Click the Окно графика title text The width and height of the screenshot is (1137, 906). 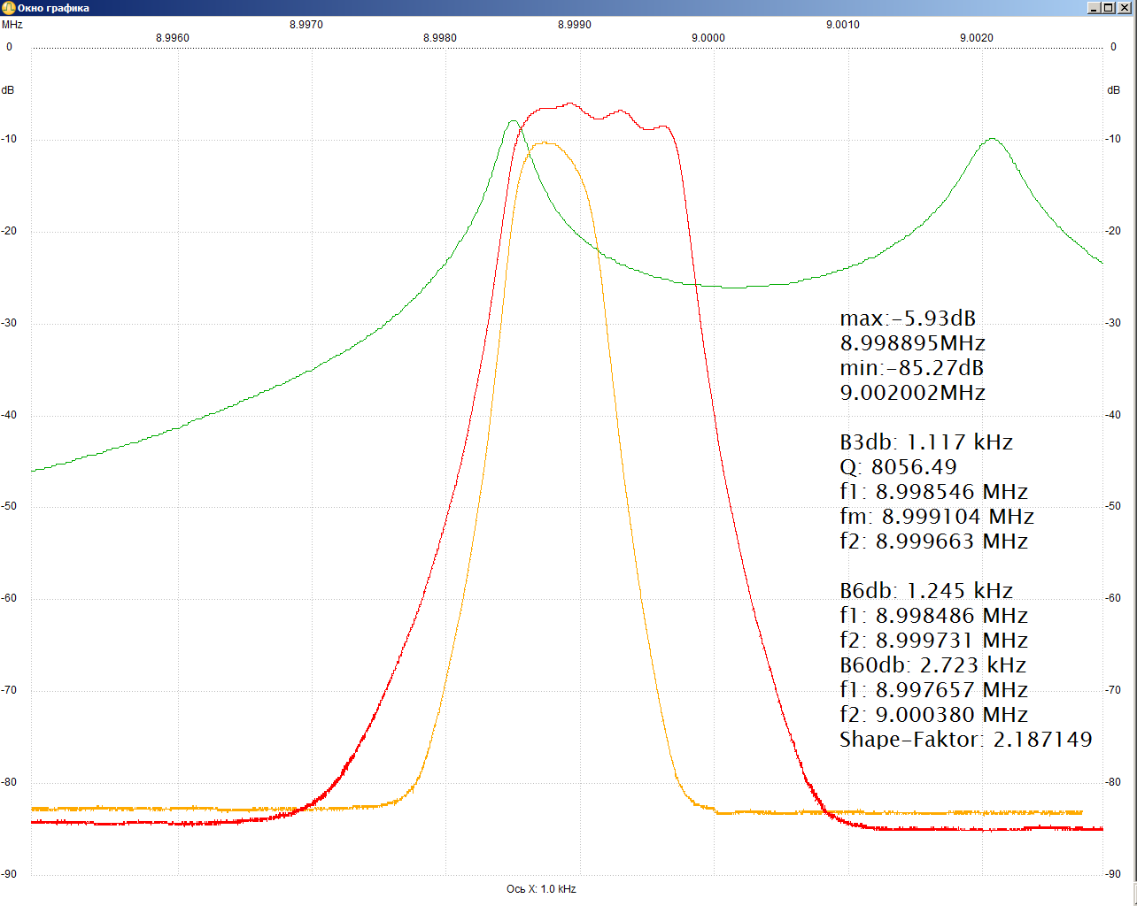[53, 8]
